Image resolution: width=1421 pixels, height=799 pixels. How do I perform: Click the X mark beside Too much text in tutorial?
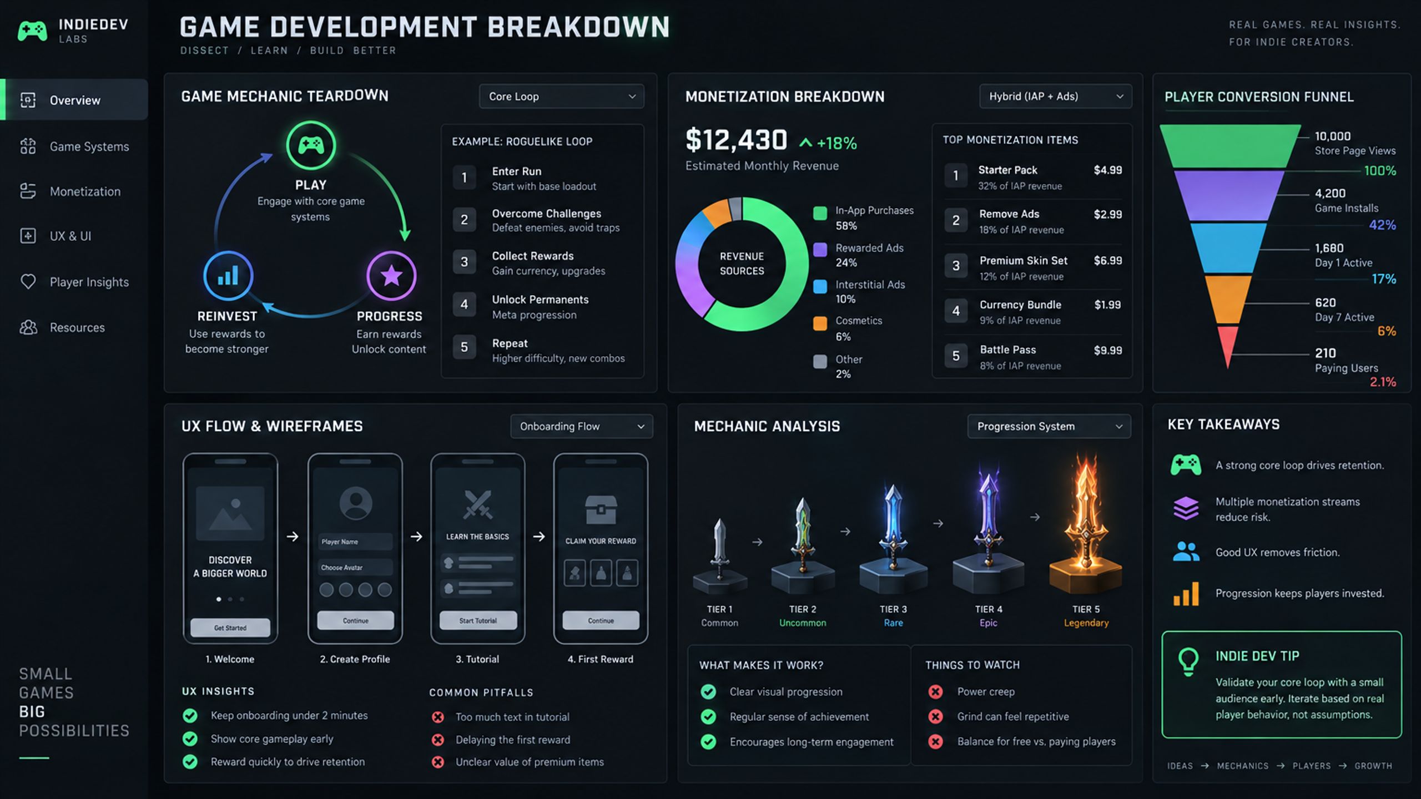coord(438,717)
